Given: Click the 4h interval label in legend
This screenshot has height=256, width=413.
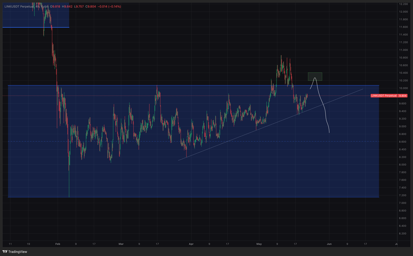Looking at the screenshot, I should (x=38, y=6).
